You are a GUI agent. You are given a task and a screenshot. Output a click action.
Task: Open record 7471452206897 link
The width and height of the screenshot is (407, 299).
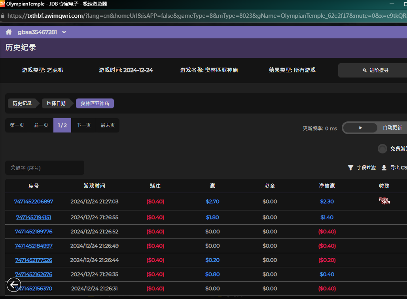click(34, 202)
